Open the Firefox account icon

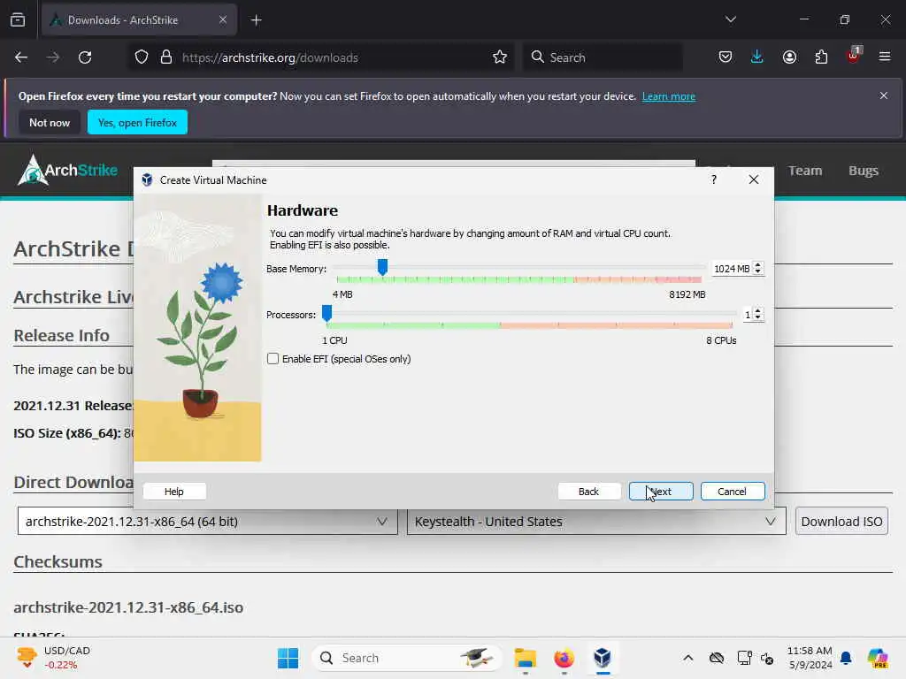coord(789,57)
